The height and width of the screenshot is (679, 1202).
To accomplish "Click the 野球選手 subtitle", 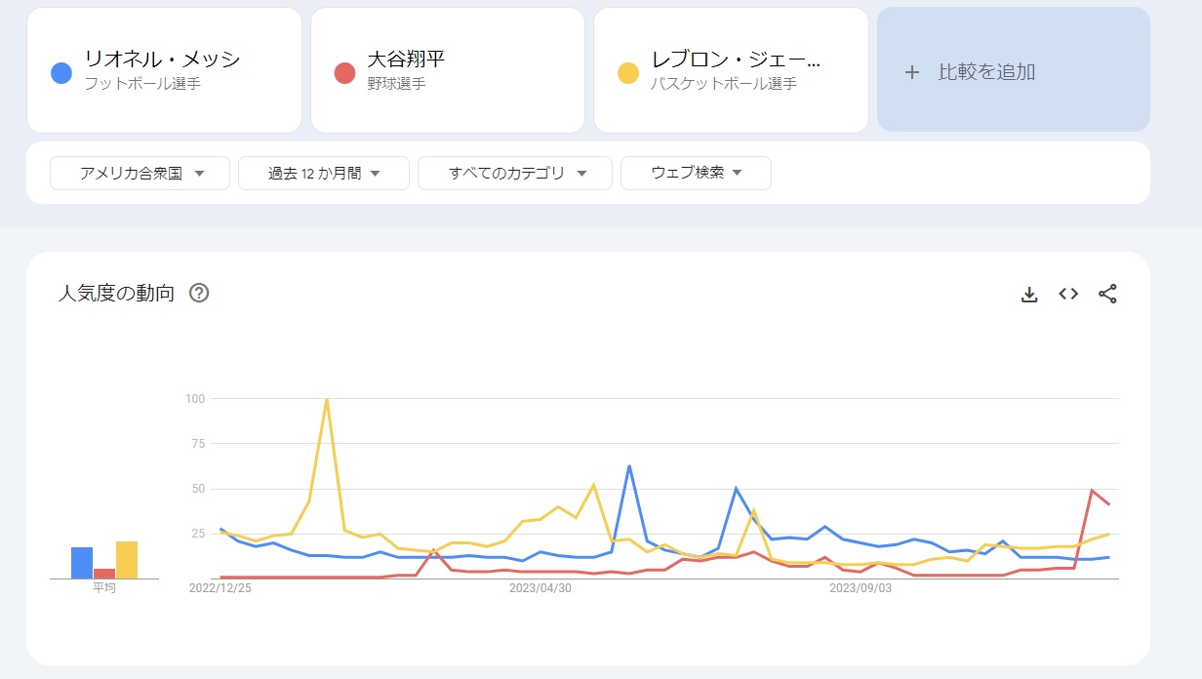I will (x=396, y=84).
